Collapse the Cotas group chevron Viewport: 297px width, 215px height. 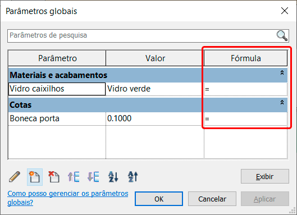[282, 102]
